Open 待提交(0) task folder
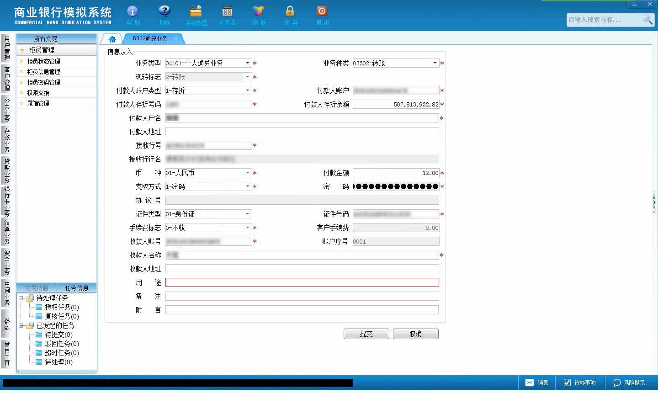This screenshot has height=393, width=658. (54, 335)
